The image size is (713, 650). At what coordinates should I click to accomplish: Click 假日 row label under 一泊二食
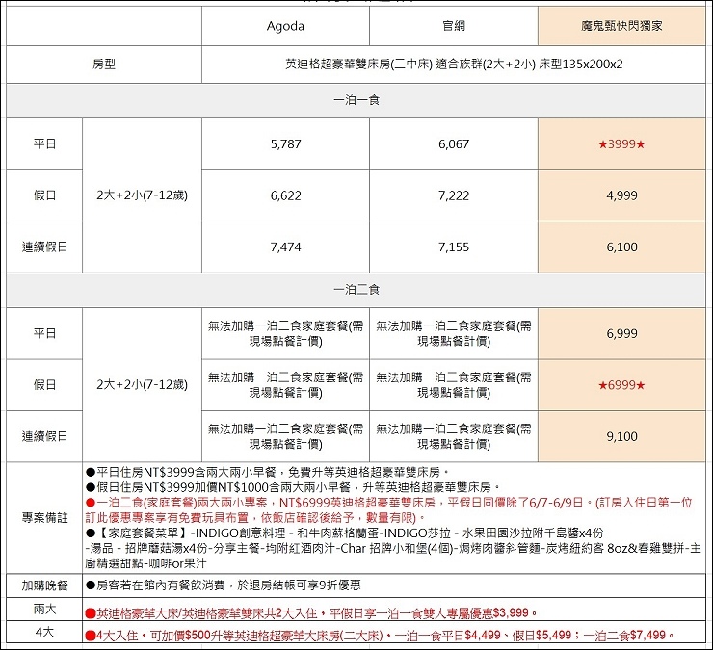44,385
